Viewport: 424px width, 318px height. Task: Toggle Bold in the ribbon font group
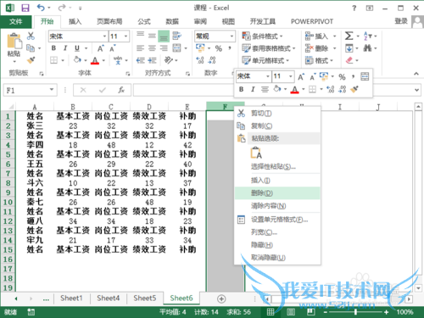pyautogui.click(x=53, y=48)
